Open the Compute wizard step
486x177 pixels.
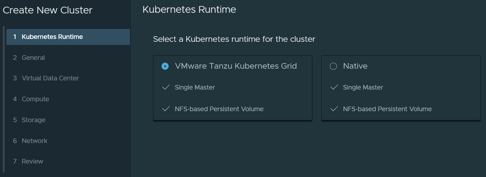(35, 99)
